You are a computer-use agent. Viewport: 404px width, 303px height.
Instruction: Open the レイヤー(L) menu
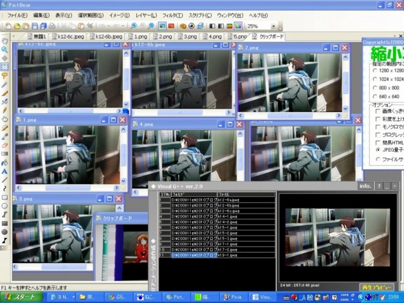point(146,16)
